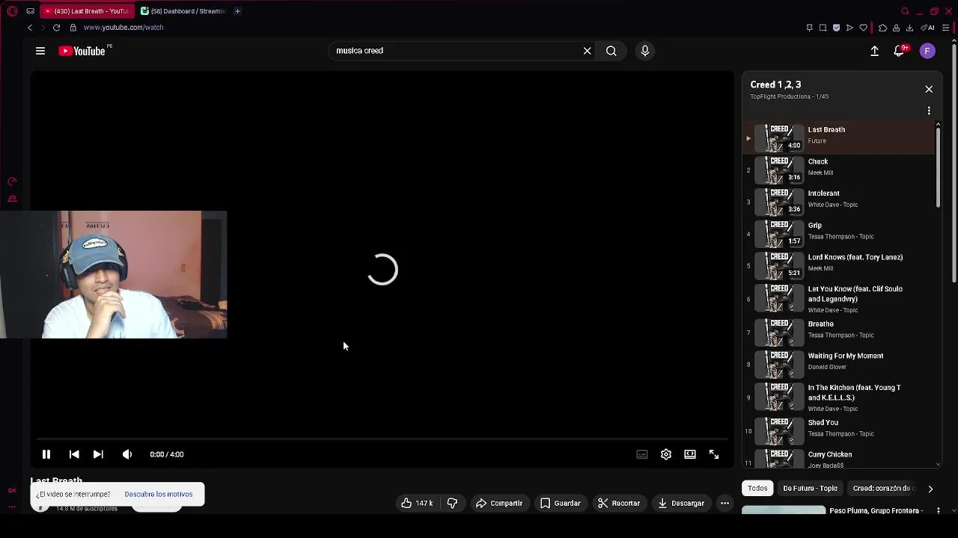Go back in browser history
958x538 pixels.
[x=30, y=28]
